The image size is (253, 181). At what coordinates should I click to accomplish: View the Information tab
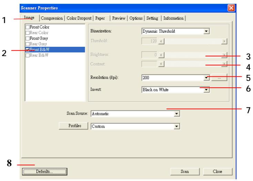pyautogui.click(x=173, y=18)
